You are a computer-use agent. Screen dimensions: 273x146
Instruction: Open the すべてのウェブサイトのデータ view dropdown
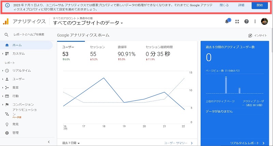(x=88, y=23)
